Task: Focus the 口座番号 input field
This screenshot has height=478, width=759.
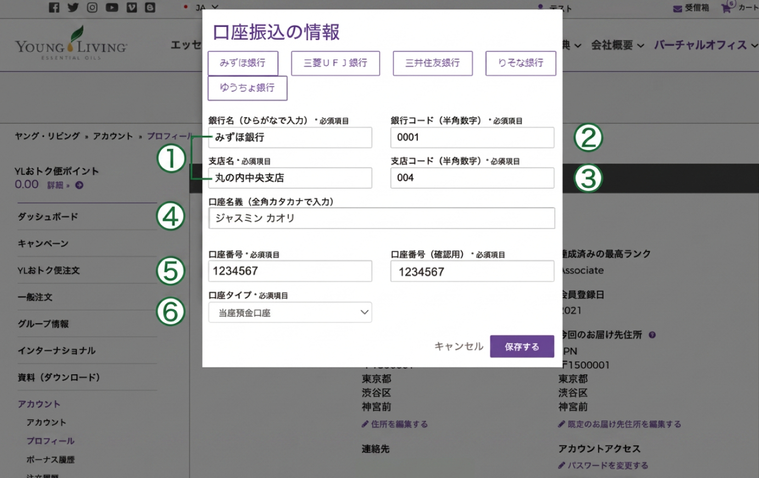Action: tap(290, 271)
